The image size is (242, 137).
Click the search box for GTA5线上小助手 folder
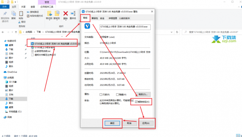(x=212, y=32)
